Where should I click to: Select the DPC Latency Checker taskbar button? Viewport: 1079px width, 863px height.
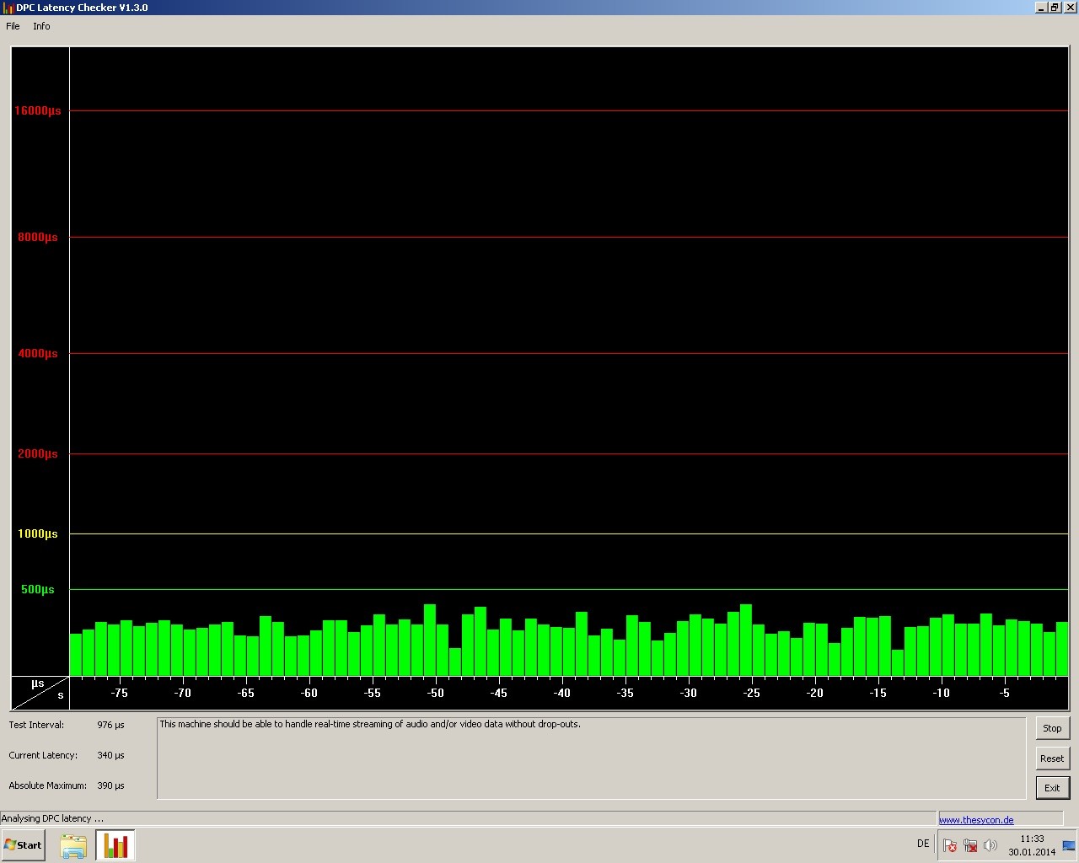pyautogui.click(x=115, y=845)
